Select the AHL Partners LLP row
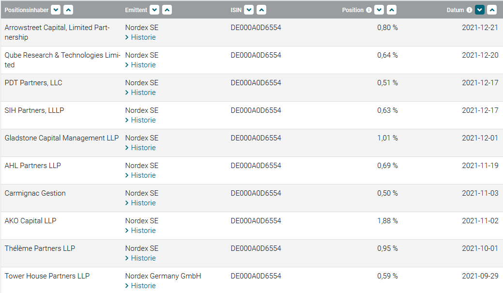Screen dimensions: 503x293 pos(32,166)
